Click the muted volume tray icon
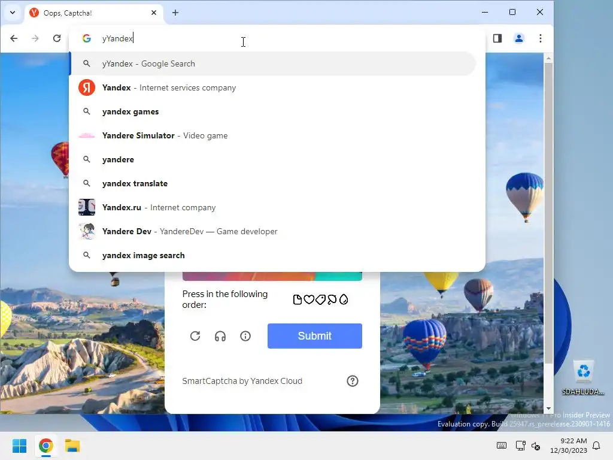 click(536, 446)
